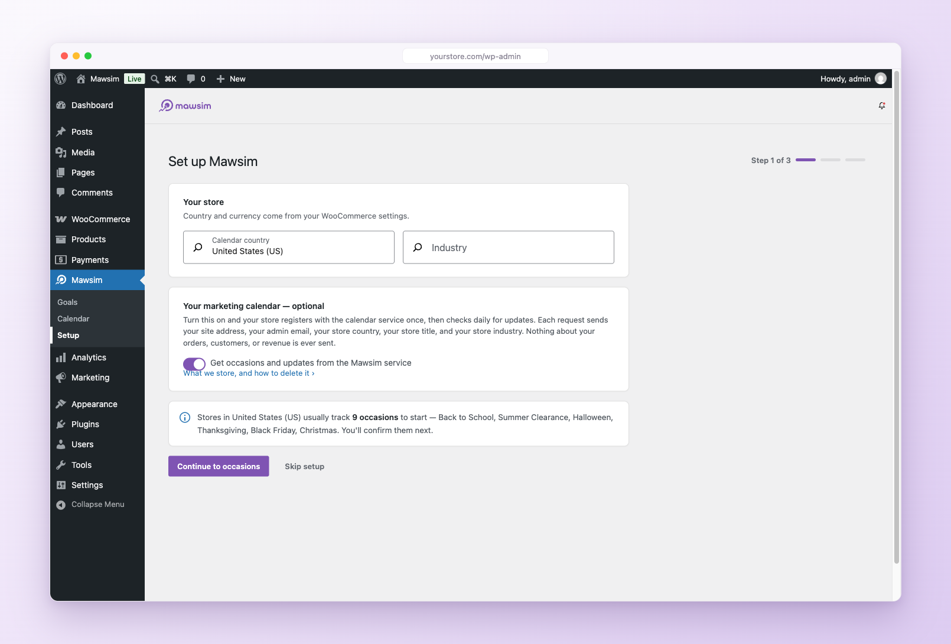
Task: Click the first step progress segment
Action: 806,160
